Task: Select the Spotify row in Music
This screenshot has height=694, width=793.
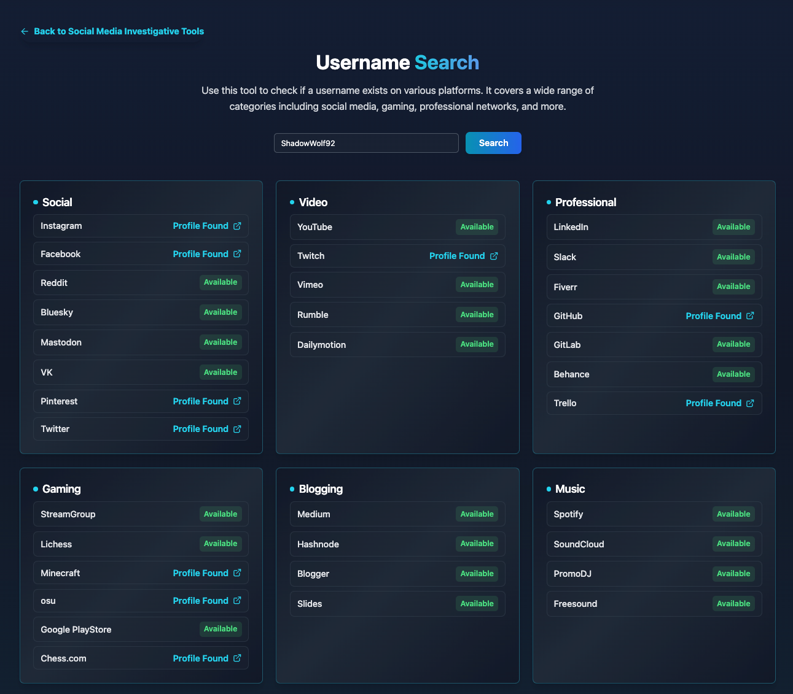Action: coord(654,514)
